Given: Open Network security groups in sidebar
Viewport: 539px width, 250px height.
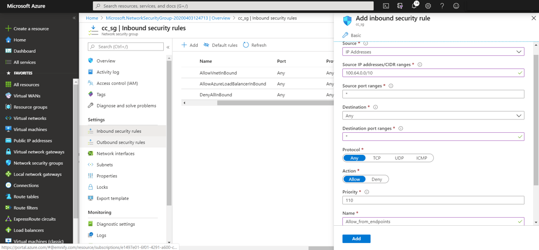Looking at the screenshot, I should click(38, 163).
